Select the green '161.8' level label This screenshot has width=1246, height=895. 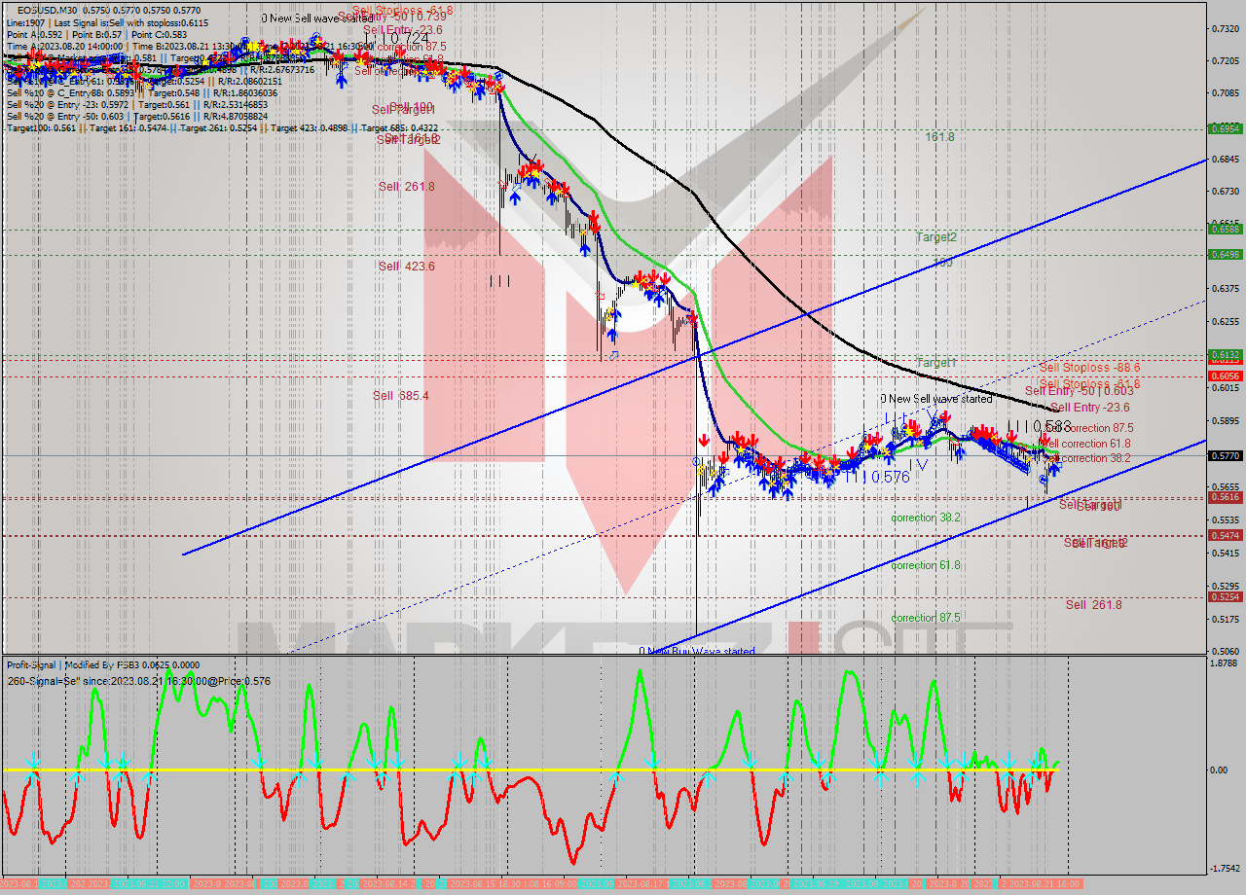[939, 137]
